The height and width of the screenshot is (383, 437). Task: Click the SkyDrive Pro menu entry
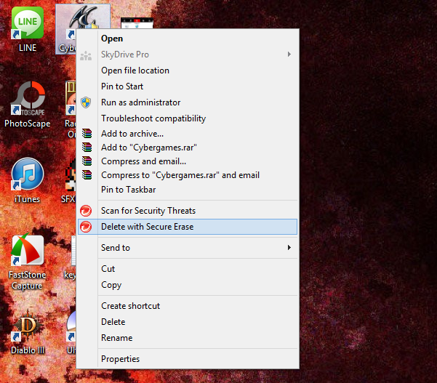pos(188,55)
